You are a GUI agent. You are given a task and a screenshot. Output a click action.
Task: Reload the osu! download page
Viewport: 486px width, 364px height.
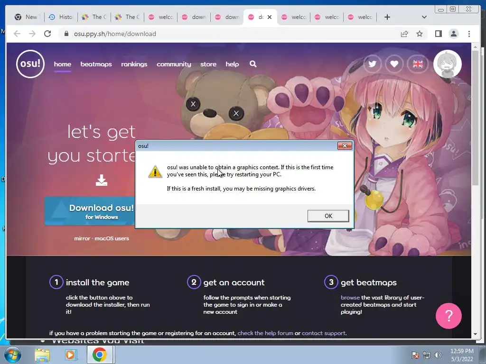(x=47, y=34)
